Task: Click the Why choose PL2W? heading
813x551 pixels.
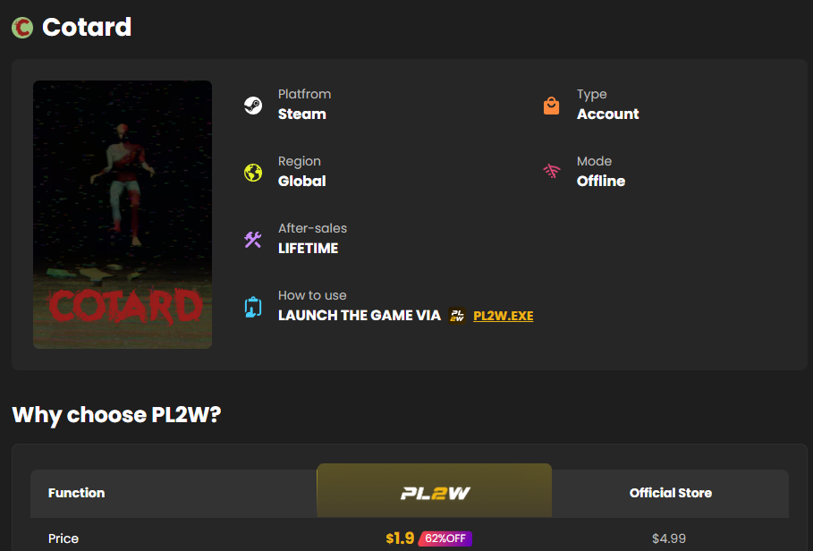Action: click(116, 415)
